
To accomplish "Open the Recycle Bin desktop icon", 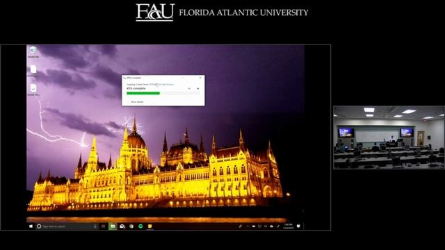I will [x=33, y=53].
